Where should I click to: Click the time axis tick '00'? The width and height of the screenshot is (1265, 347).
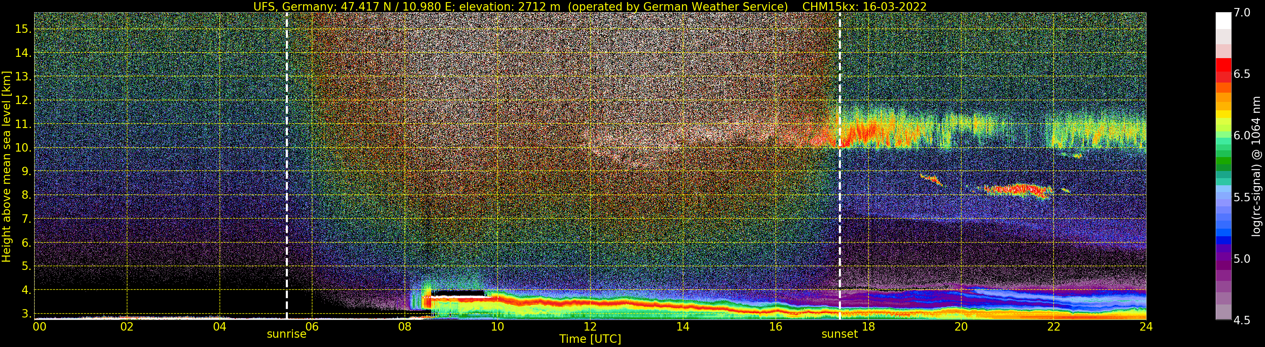39,326
